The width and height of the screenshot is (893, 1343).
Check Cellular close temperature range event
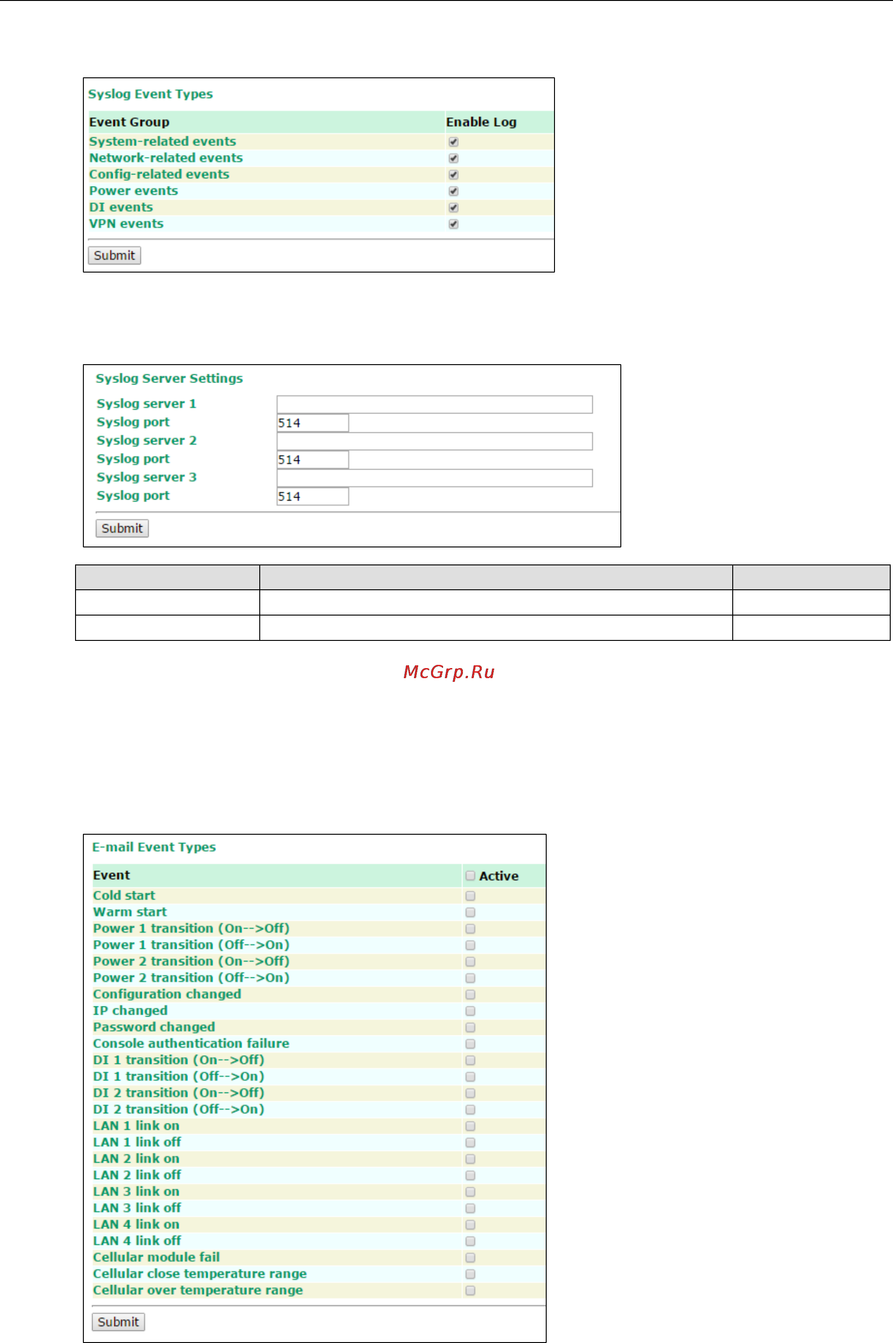(x=470, y=1275)
